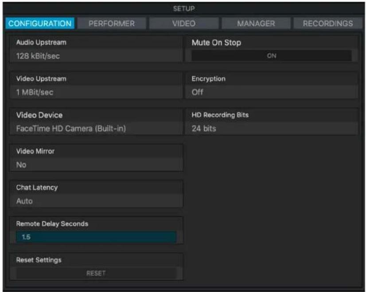Click the Remote Delay Seconds 1.5 field
The image size is (366, 292).
96,237
